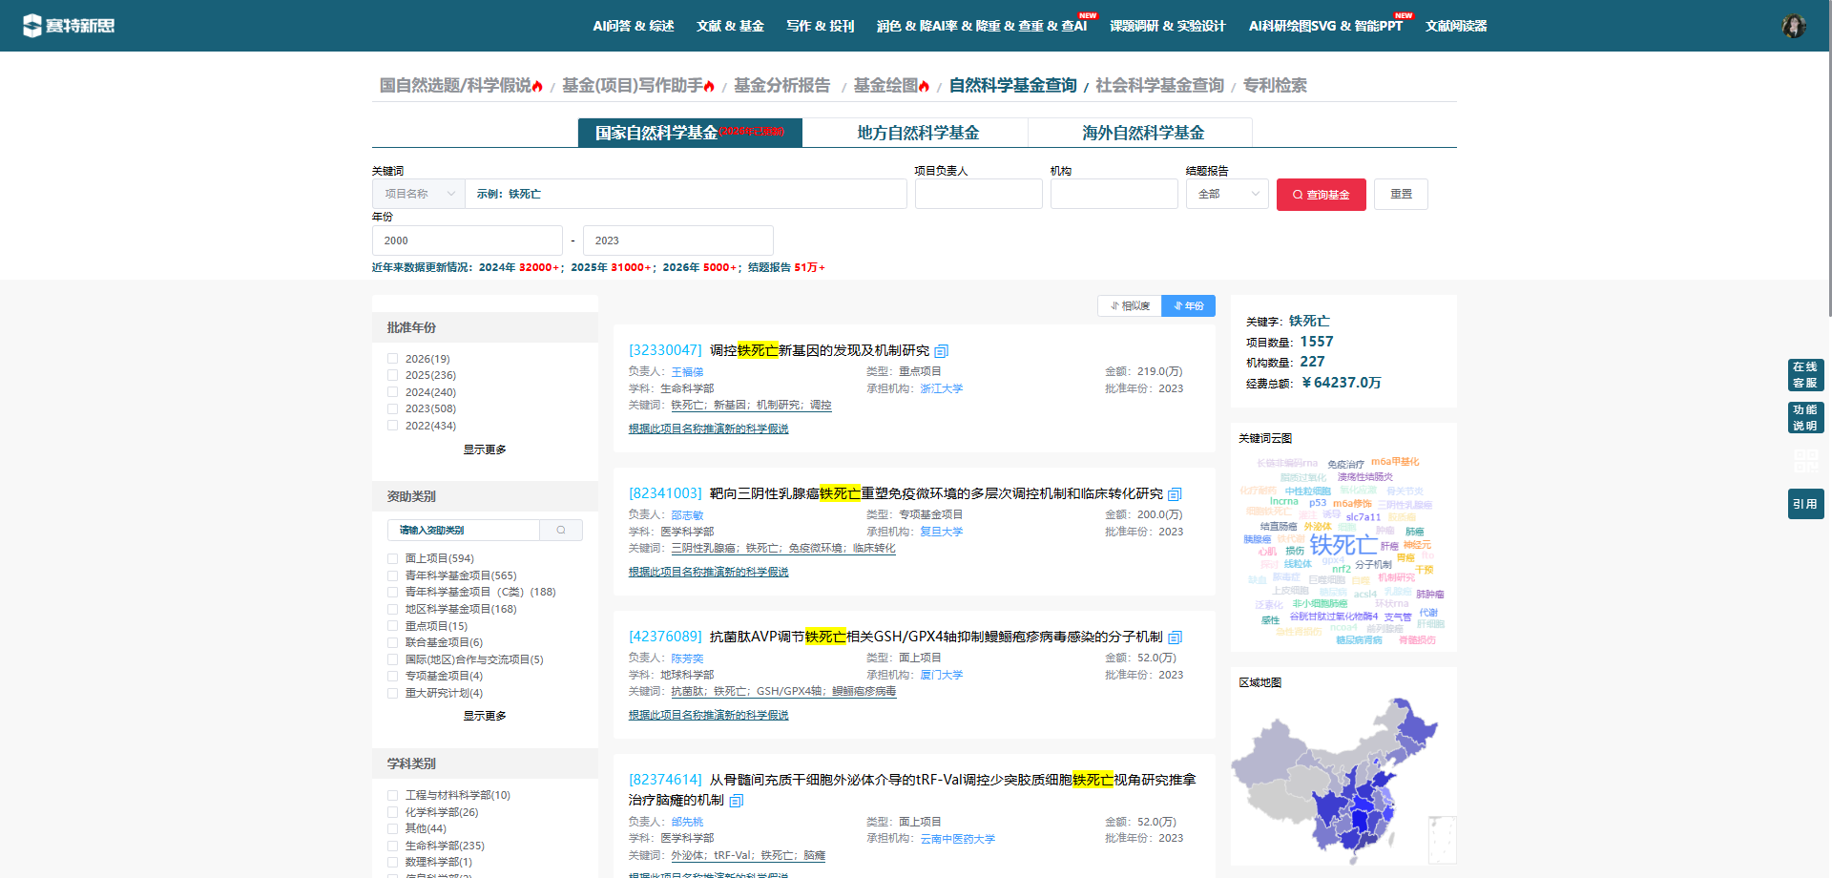
Task: Click the 重置 reset button
Action: (x=1401, y=195)
